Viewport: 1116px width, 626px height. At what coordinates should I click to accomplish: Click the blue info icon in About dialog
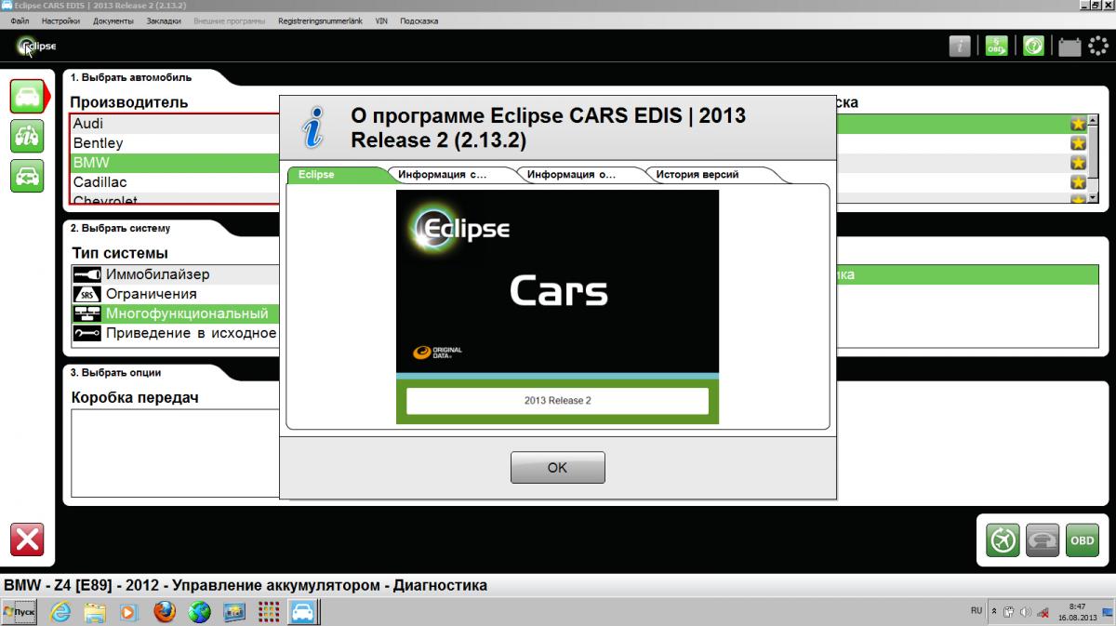(x=314, y=127)
